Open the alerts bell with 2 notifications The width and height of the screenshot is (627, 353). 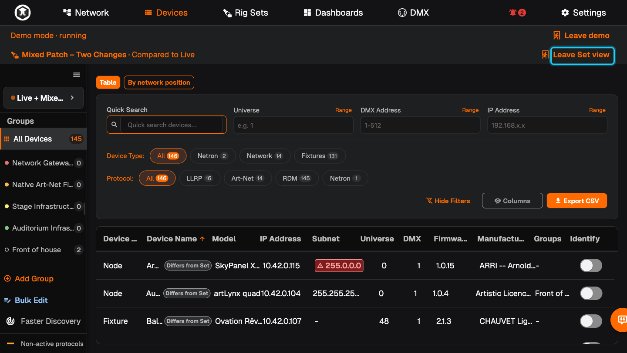tap(517, 13)
